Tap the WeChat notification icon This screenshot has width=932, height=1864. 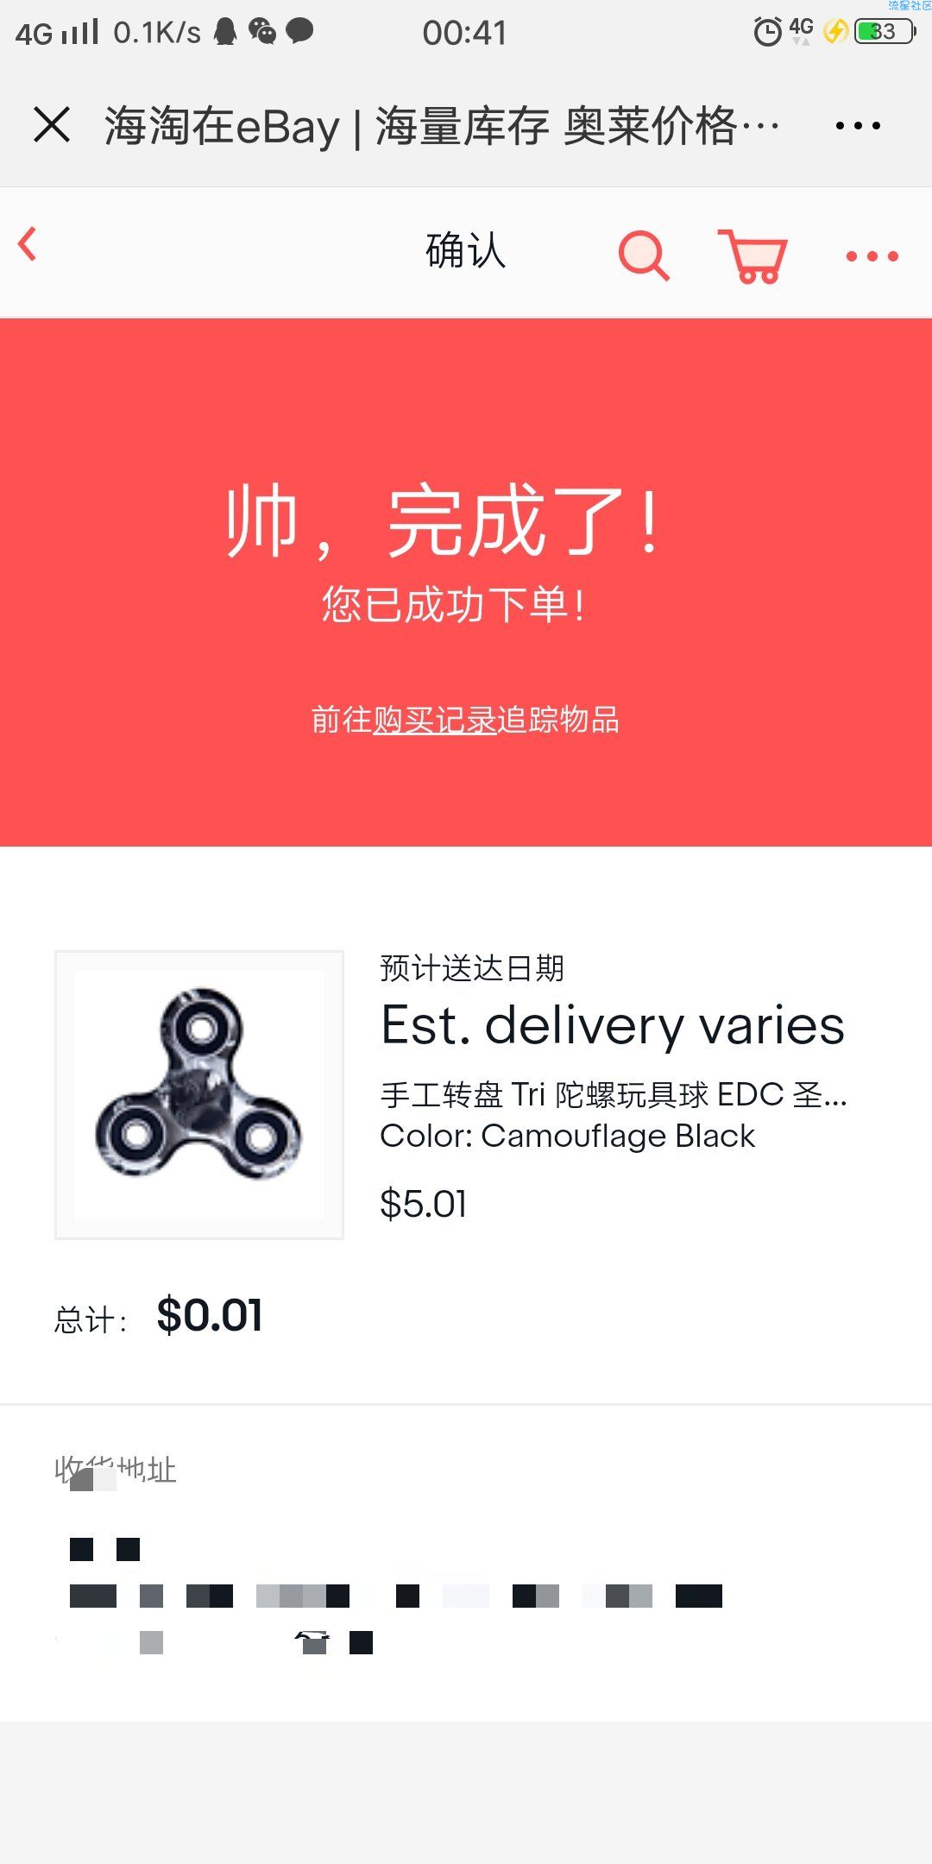coord(262,31)
